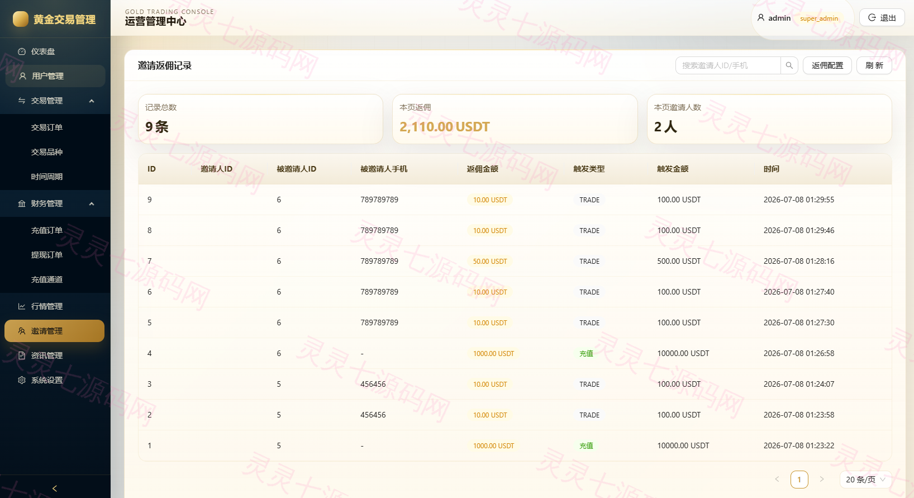The image size is (914, 498).
Task: Open 交易品种 submenu item
Action: coord(55,152)
